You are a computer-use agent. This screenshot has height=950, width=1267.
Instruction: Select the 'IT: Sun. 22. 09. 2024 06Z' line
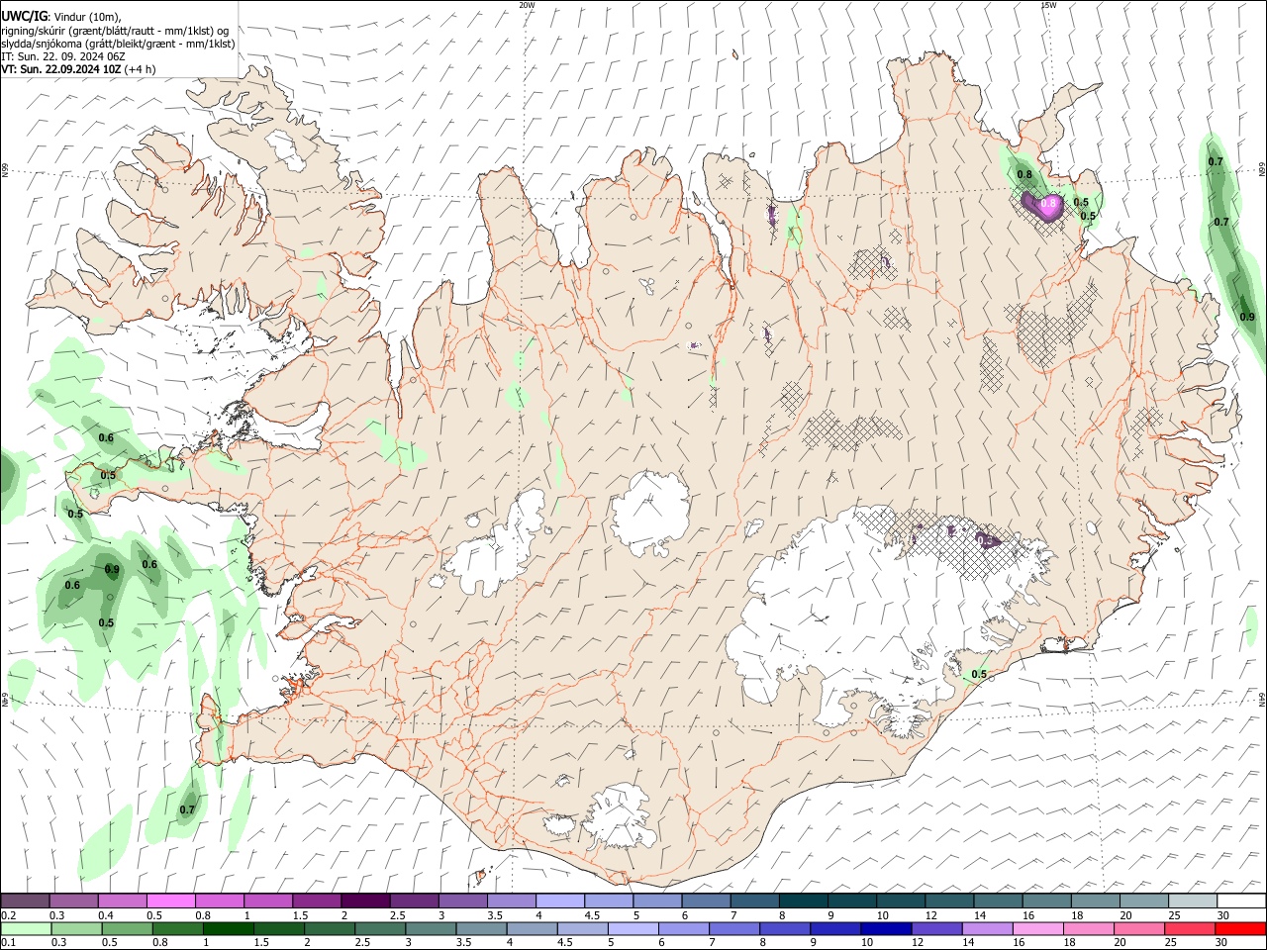(62, 56)
